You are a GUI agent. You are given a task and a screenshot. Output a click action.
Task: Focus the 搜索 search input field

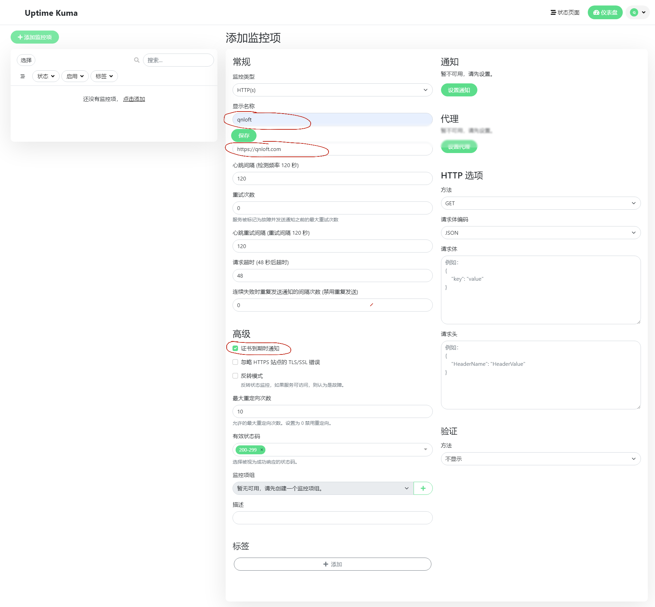coord(178,60)
